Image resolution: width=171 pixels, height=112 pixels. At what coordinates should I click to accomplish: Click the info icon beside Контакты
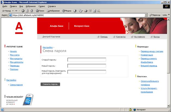(114, 37)
